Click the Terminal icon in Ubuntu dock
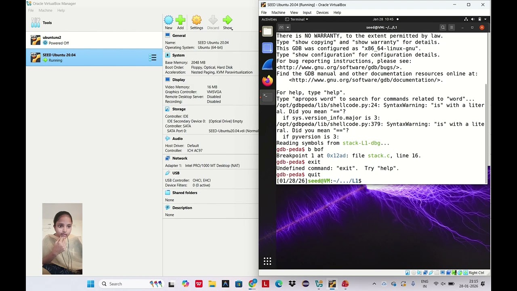 [267, 97]
